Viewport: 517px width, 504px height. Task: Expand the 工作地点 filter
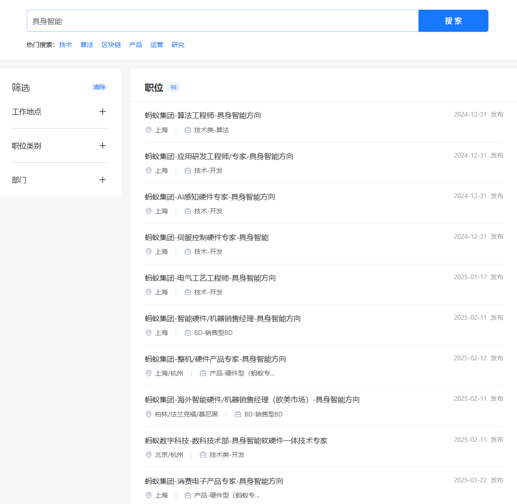tap(102, 111)
